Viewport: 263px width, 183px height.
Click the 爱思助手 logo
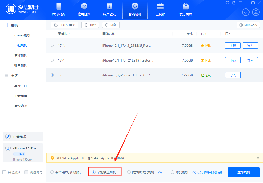22,9
